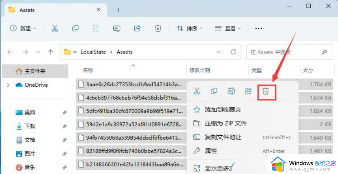Select file 82186ffd9f8f9fcb740b0bbe57824a3c...
This screenshot has width=338, height=174.
(131, 151)
